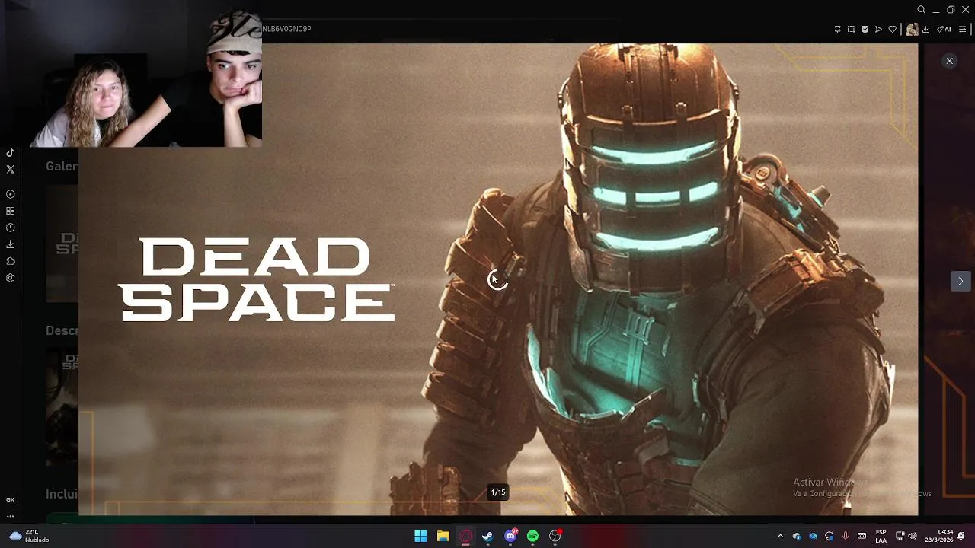Open X (Twitter) in the sidebar
This screenshot has height=548, width=975.
click(11, 170)
